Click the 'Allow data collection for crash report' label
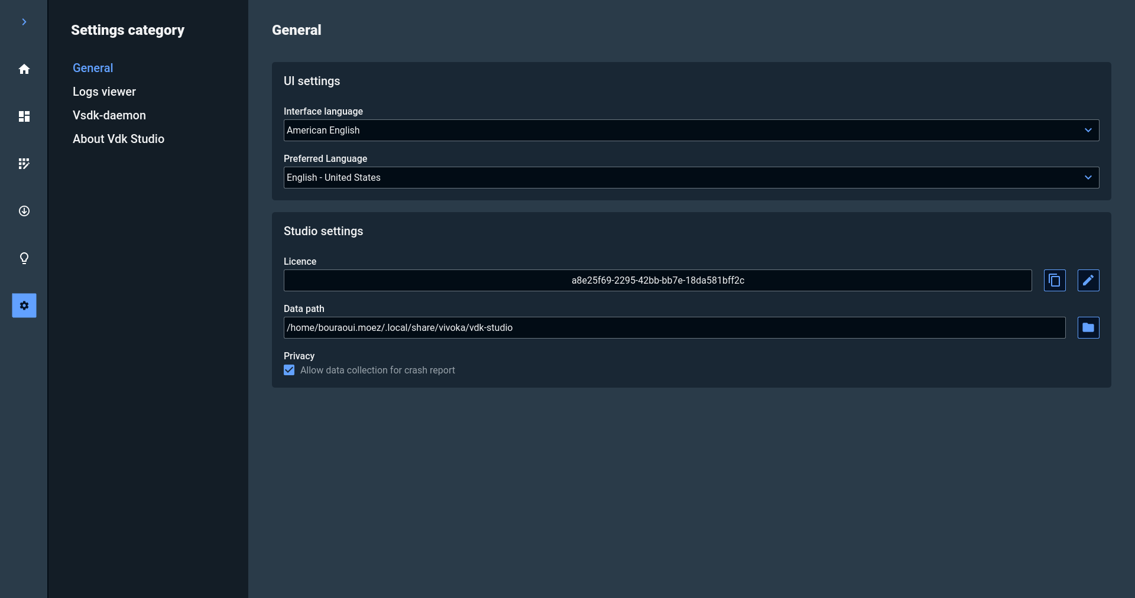 pyautogui.click(x=378, y=370)
